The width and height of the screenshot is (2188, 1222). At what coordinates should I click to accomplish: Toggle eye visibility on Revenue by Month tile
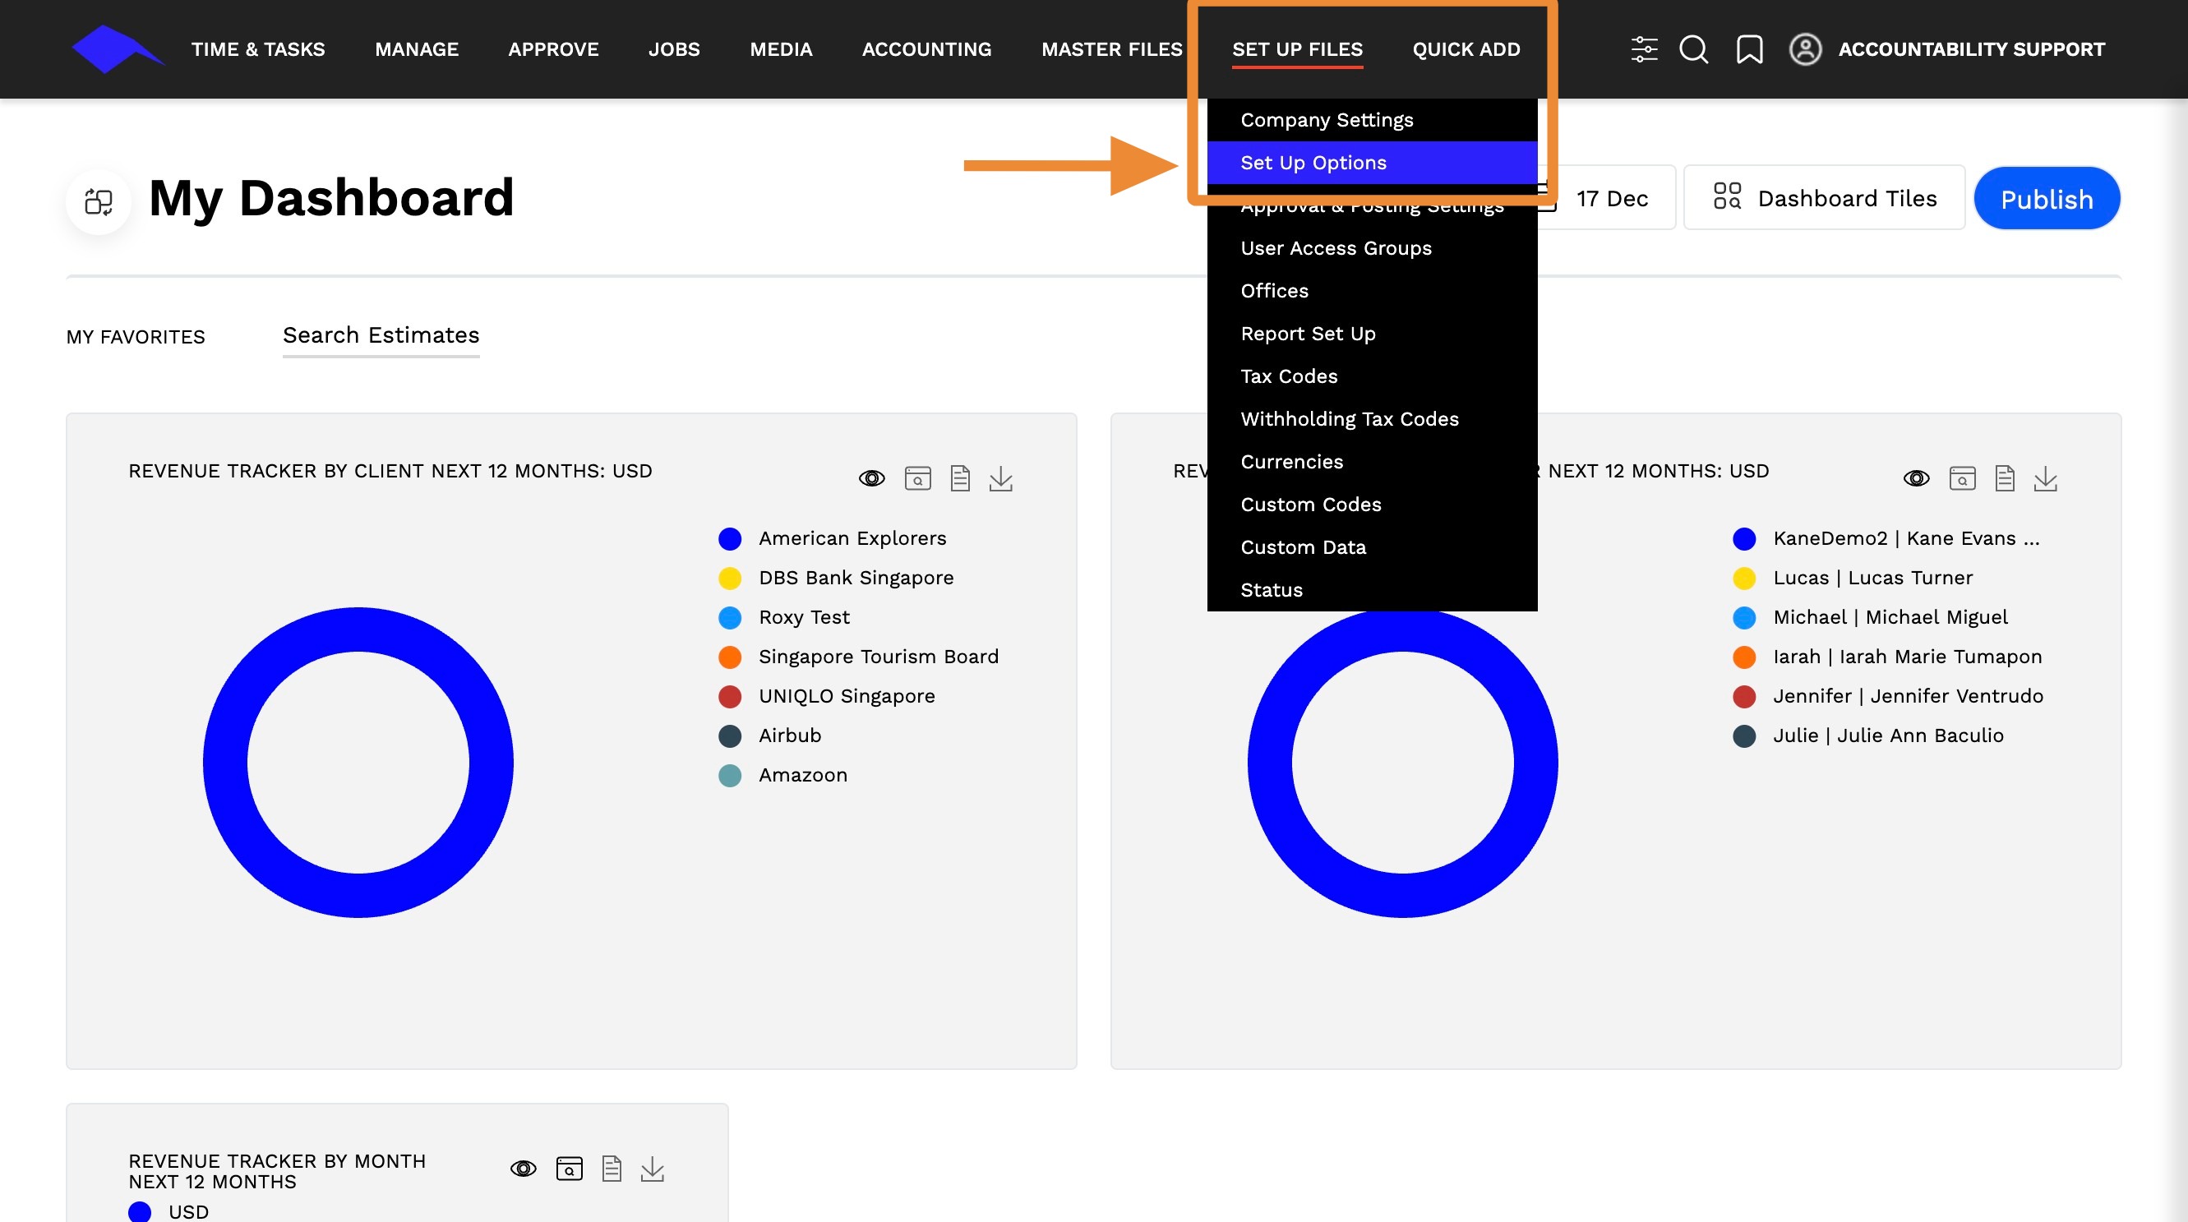(x=524, y=1169)
